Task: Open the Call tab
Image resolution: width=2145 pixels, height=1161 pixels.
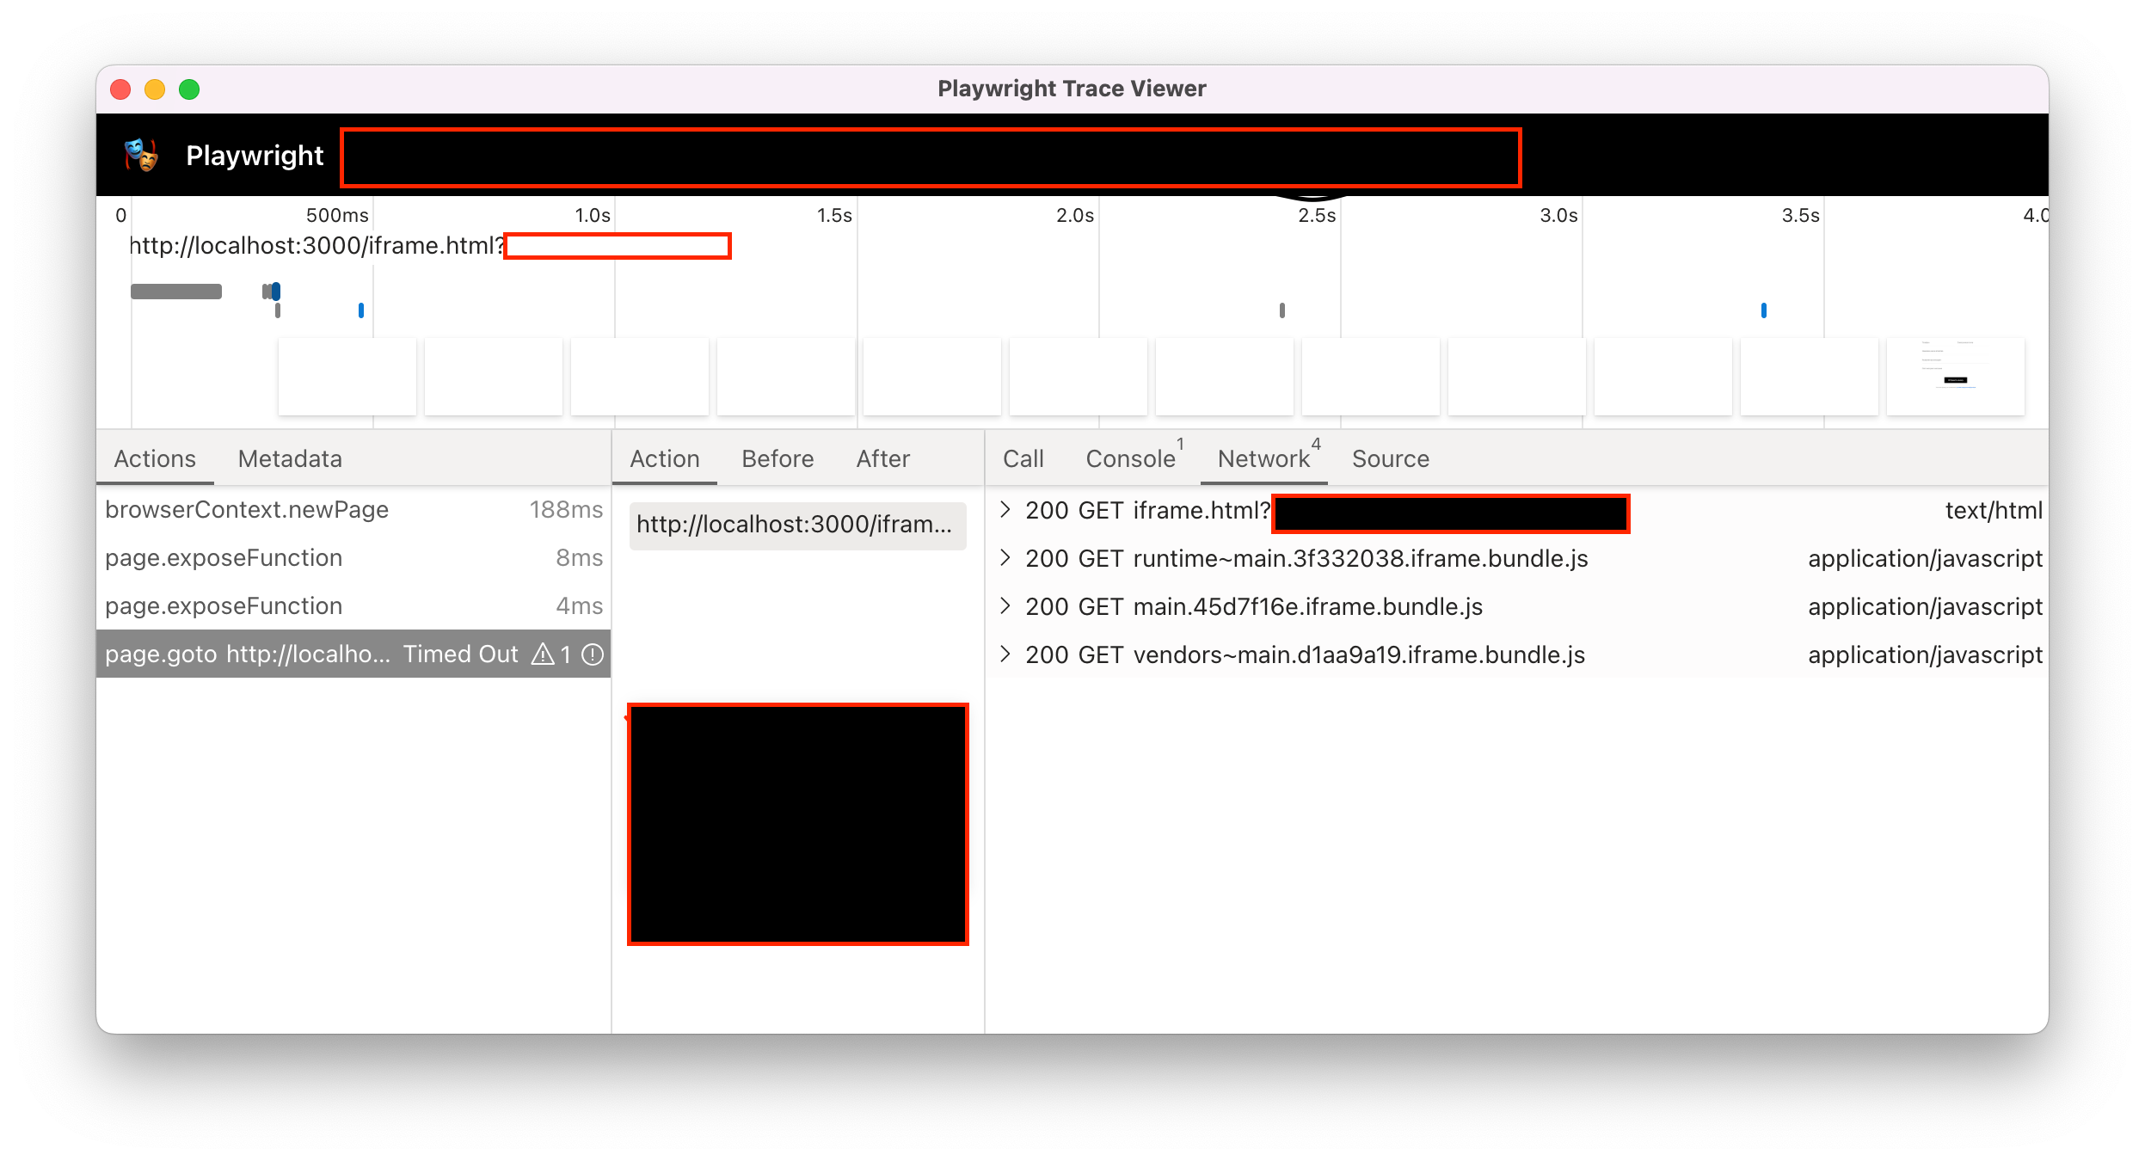Action: click(x=1023, y=458)
